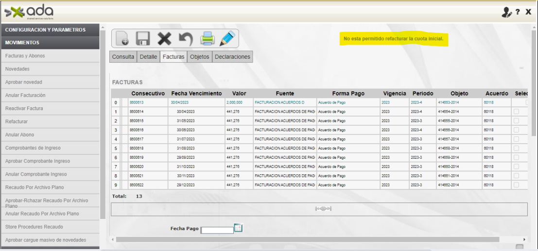The image size is (538, 251).
Task: Click the undo arrow icon
Action: (186, 38)
